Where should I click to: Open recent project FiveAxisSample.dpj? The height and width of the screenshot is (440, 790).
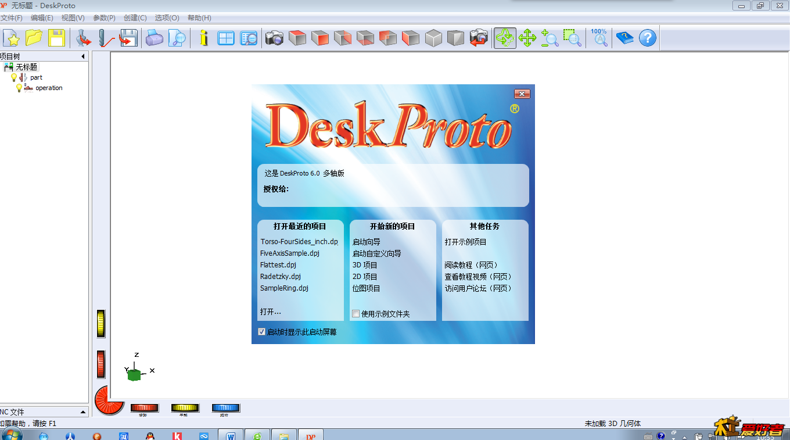click(290, 253)
